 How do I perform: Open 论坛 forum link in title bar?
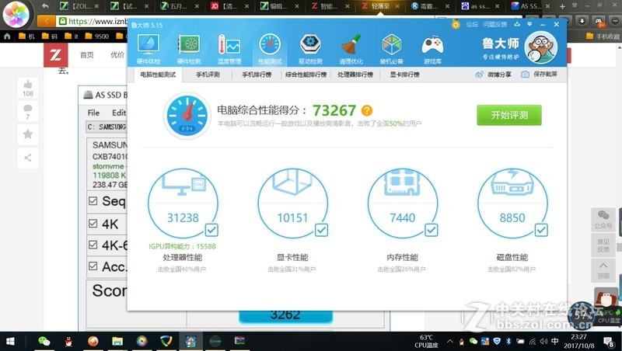click(472, 25)
